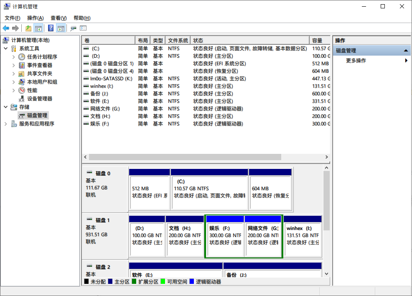The height and width of the screenshot is (296, 412).
Task: Select the Services and Applications icon
Action: click(14, 124)
